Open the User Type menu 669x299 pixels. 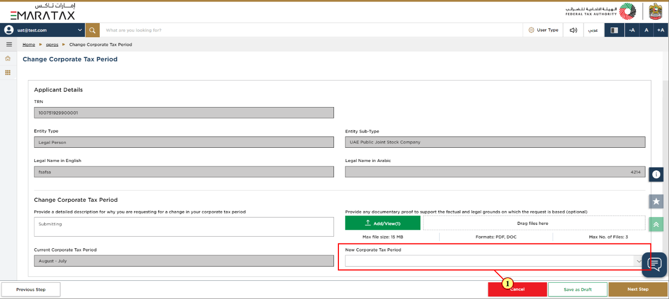coord(543,30)
